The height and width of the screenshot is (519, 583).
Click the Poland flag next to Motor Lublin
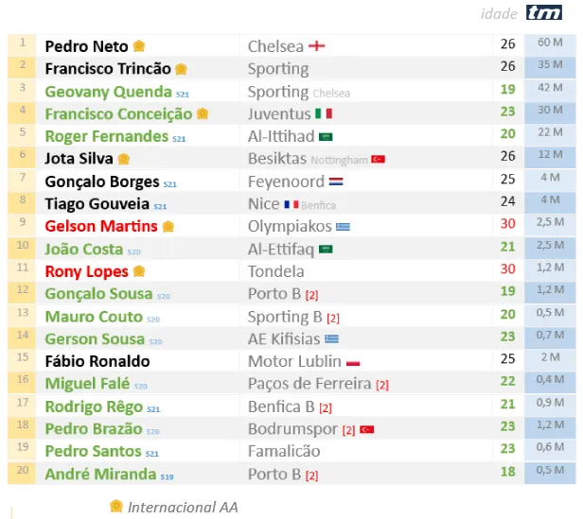[353, 363]
